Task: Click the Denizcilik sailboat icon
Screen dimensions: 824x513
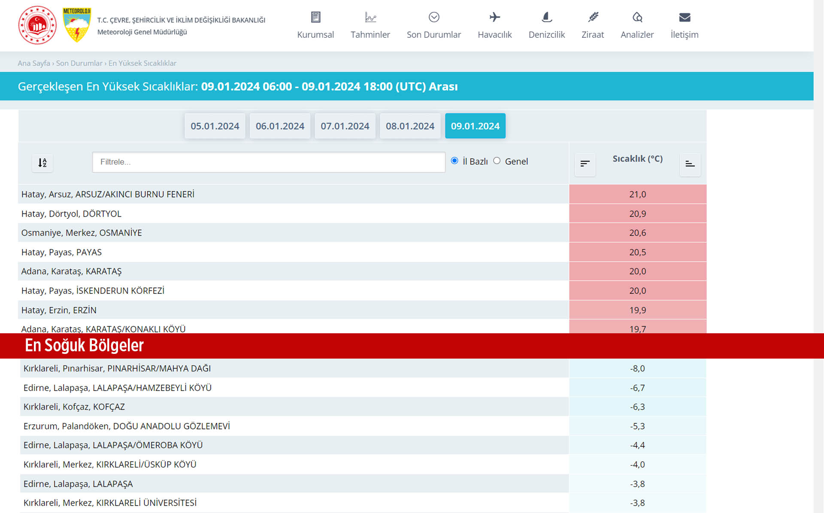Action: pyautogui.click(x=546, y=17)
